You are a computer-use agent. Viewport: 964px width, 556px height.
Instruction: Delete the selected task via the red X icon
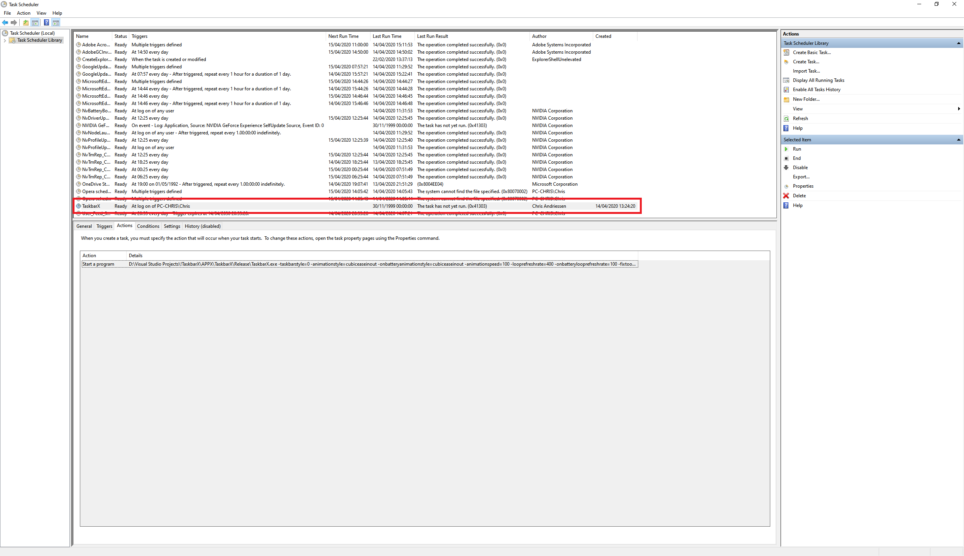pyautogui.click(x=786, y=195)
